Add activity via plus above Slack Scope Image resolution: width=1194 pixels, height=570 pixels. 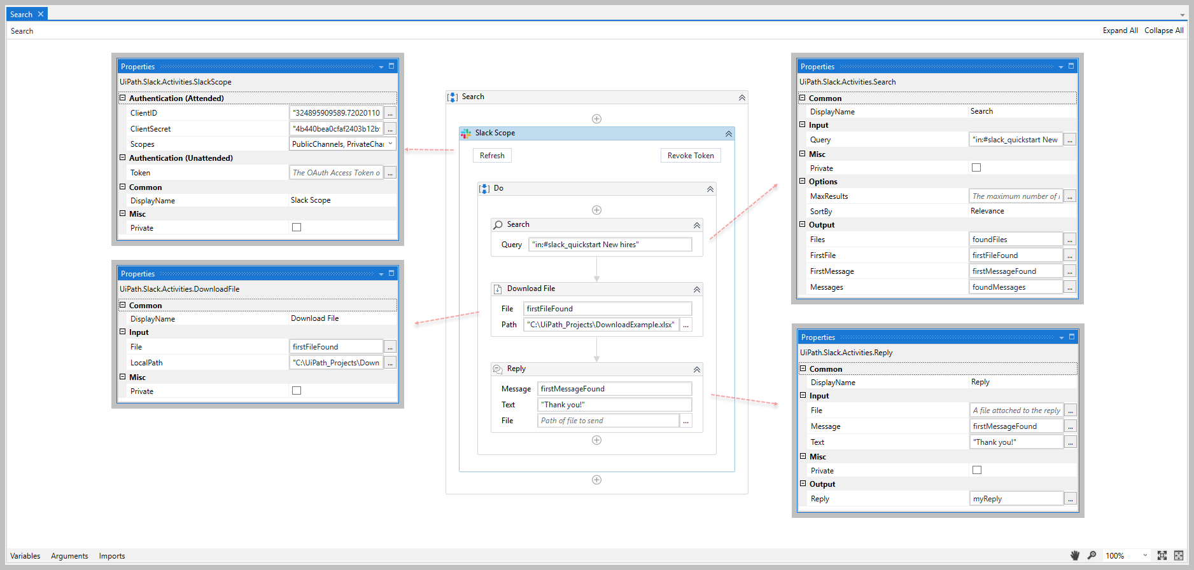(596, 119)
